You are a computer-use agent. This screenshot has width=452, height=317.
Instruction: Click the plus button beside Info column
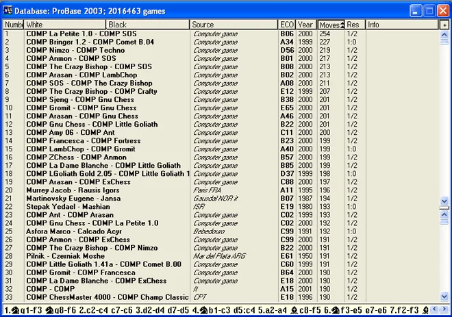[x=444, y=25]
